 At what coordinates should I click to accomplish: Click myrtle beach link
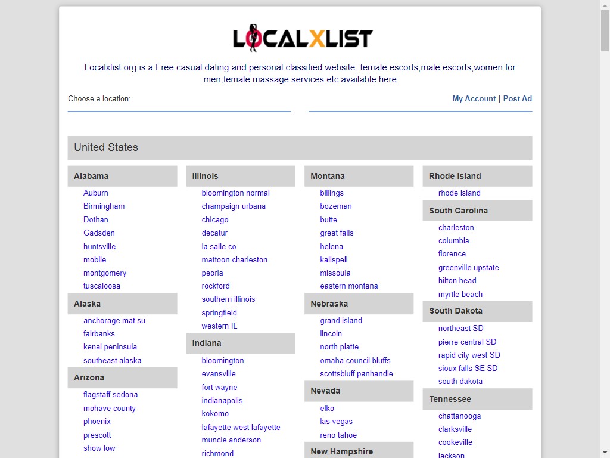pos(460,295)
